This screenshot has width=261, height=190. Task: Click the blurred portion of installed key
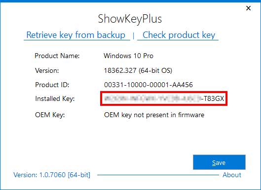pyautogui.click(x=152, y=98)
